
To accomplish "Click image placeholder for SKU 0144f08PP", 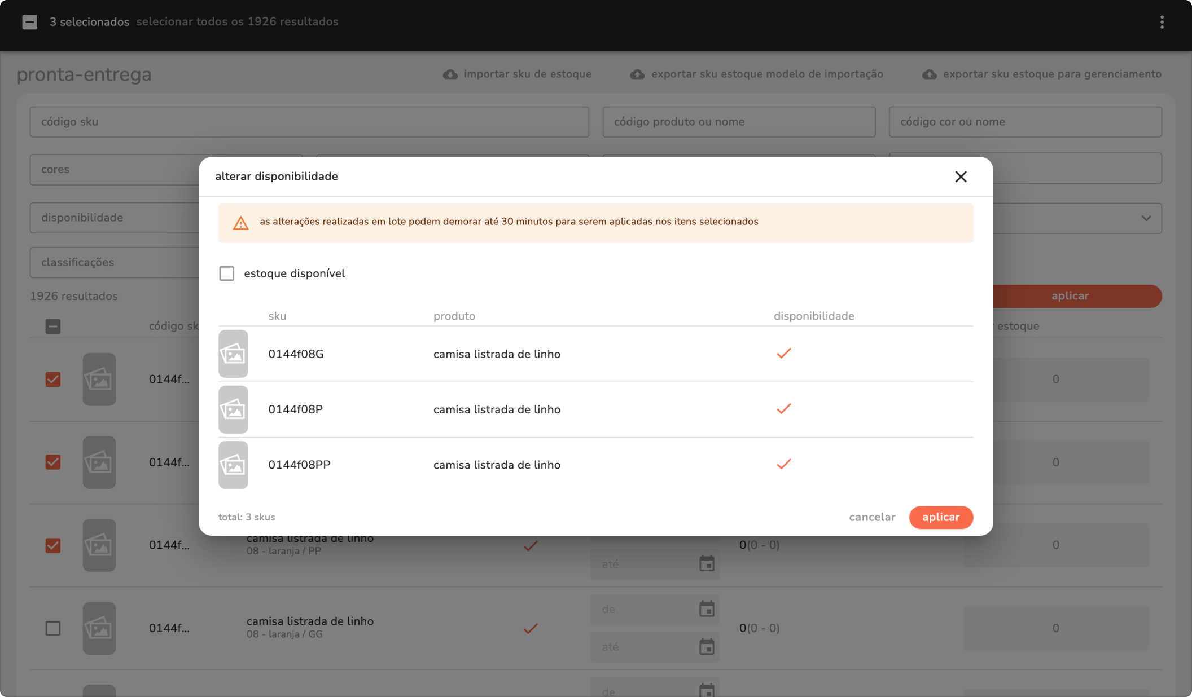I will pyautogui.click(x=233, y=465).
